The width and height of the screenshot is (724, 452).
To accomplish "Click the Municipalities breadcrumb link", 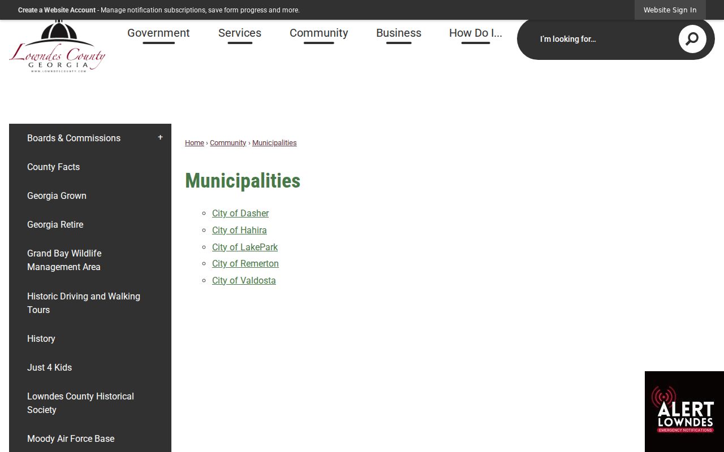I will pyautogui.click(x=274, y=143).
